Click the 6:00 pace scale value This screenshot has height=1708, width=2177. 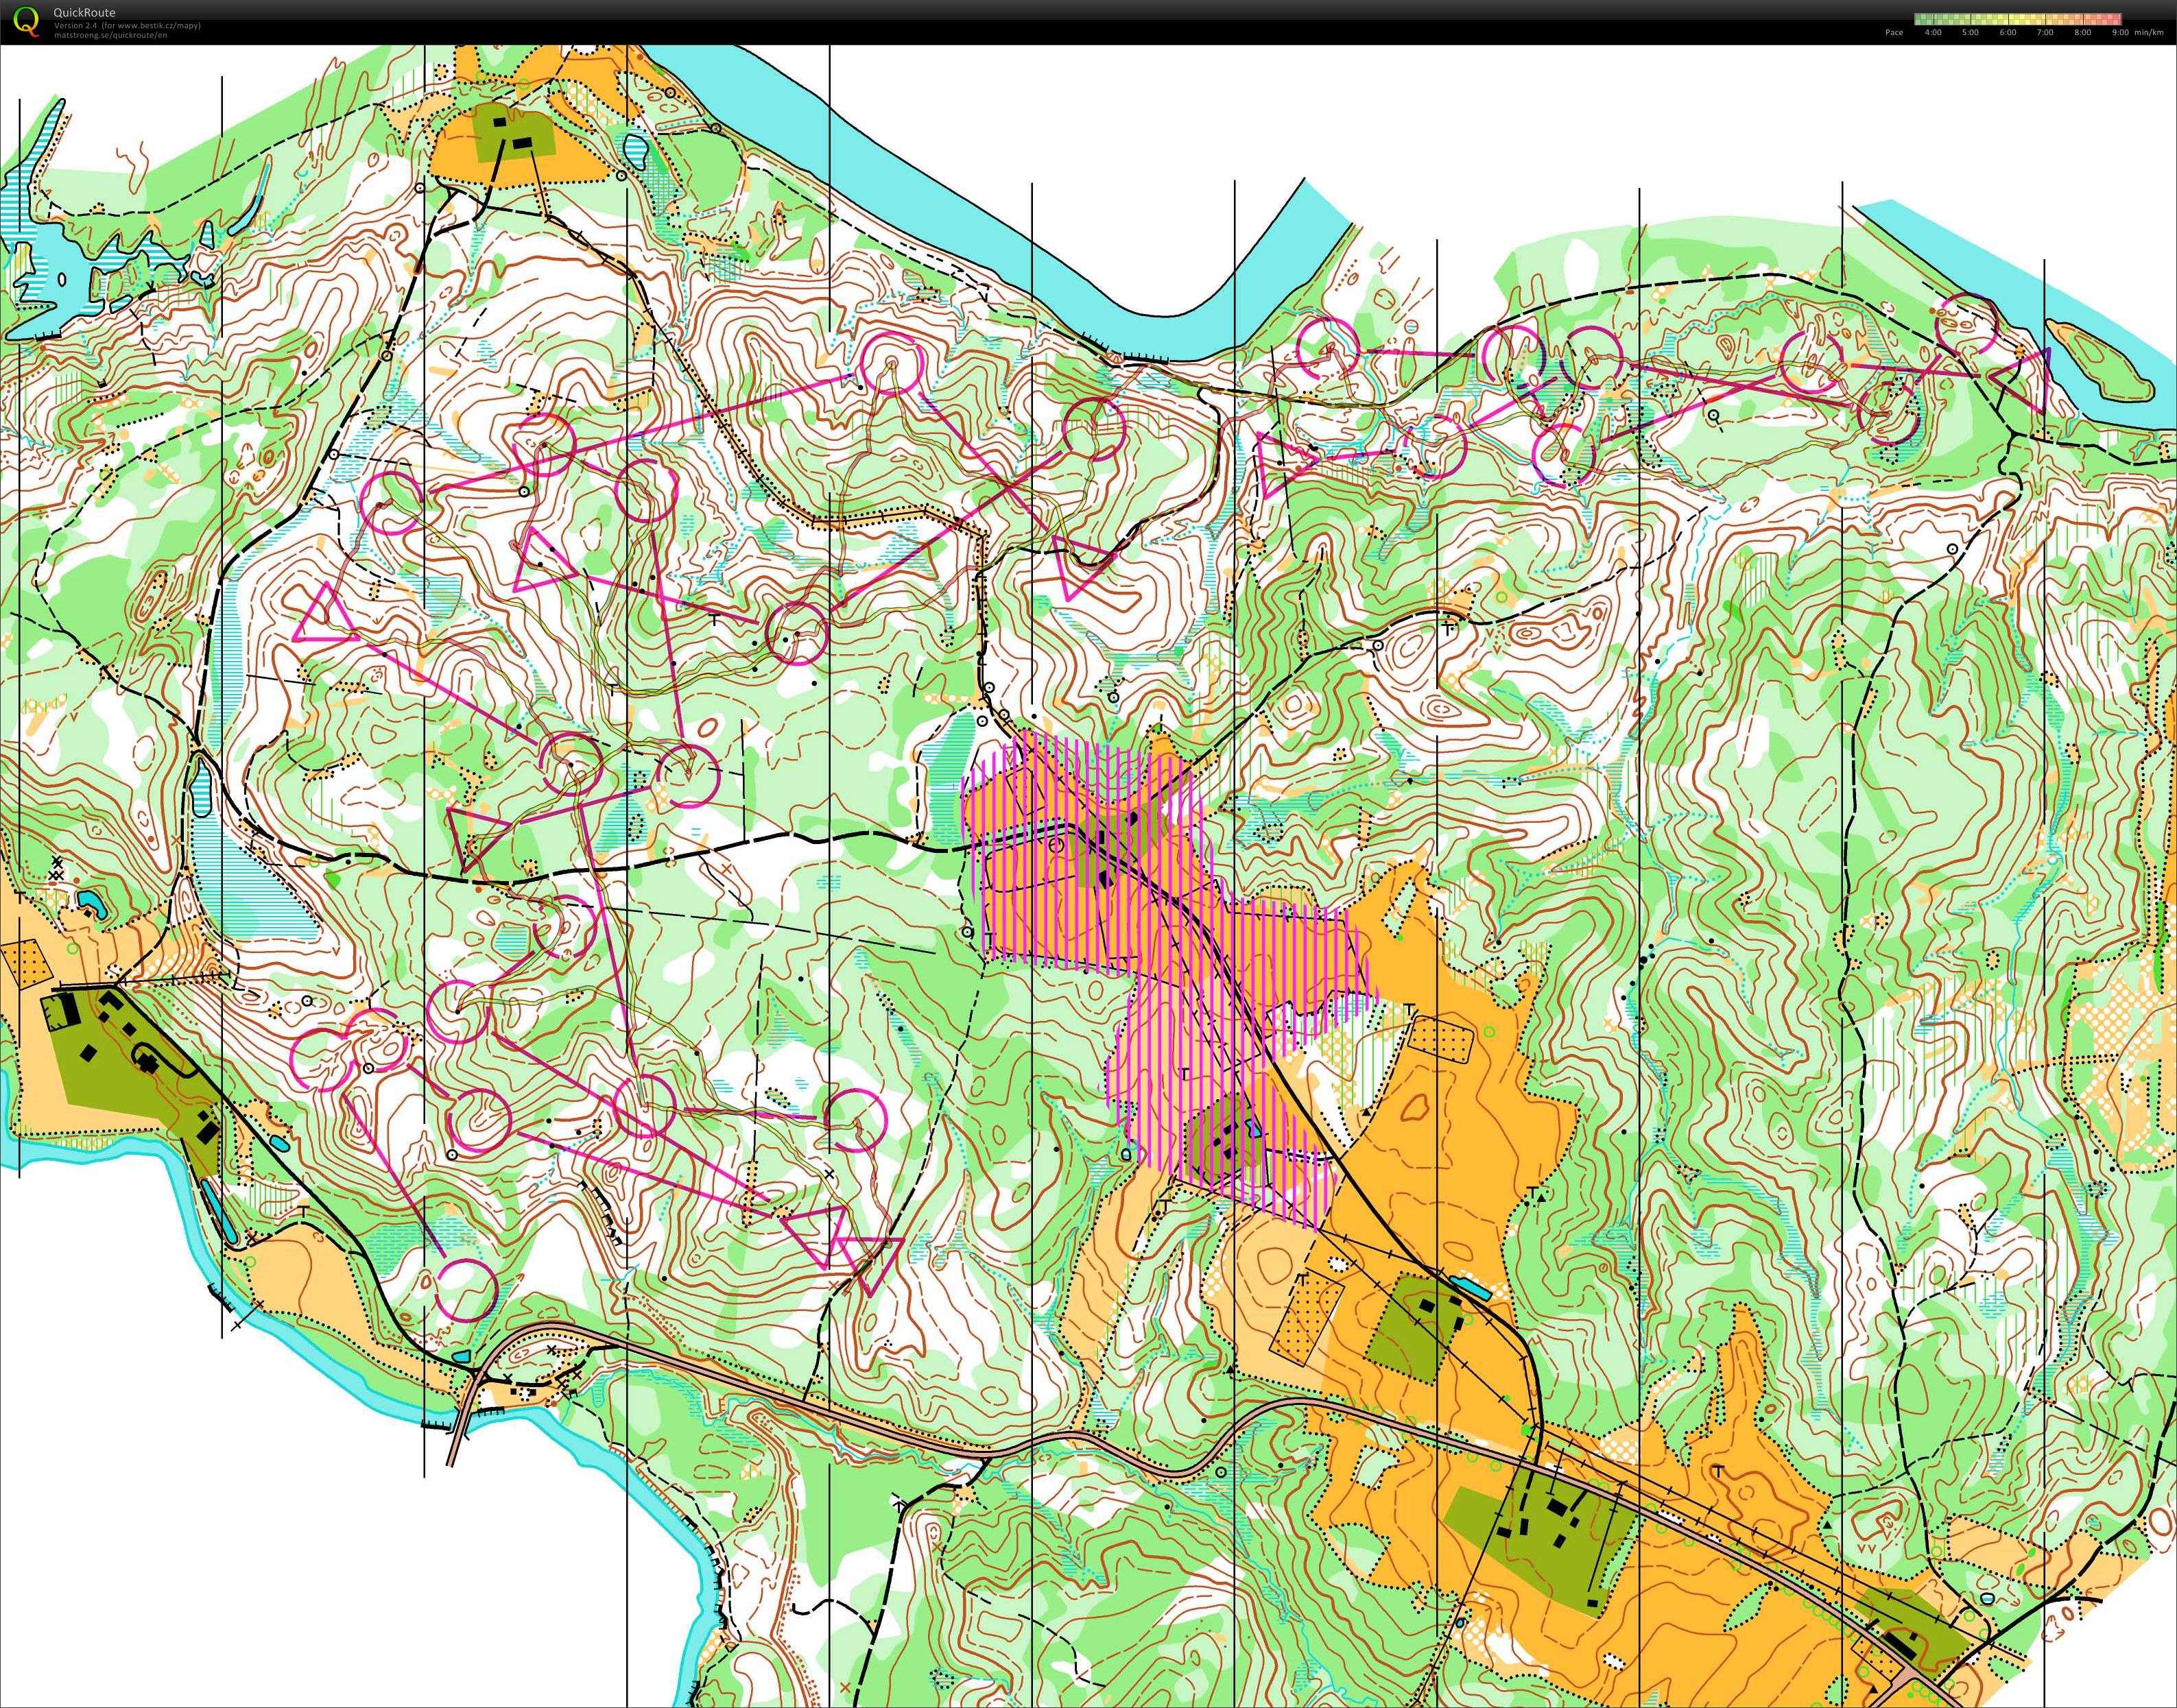pyautogui.click(x=2008, y=33)
